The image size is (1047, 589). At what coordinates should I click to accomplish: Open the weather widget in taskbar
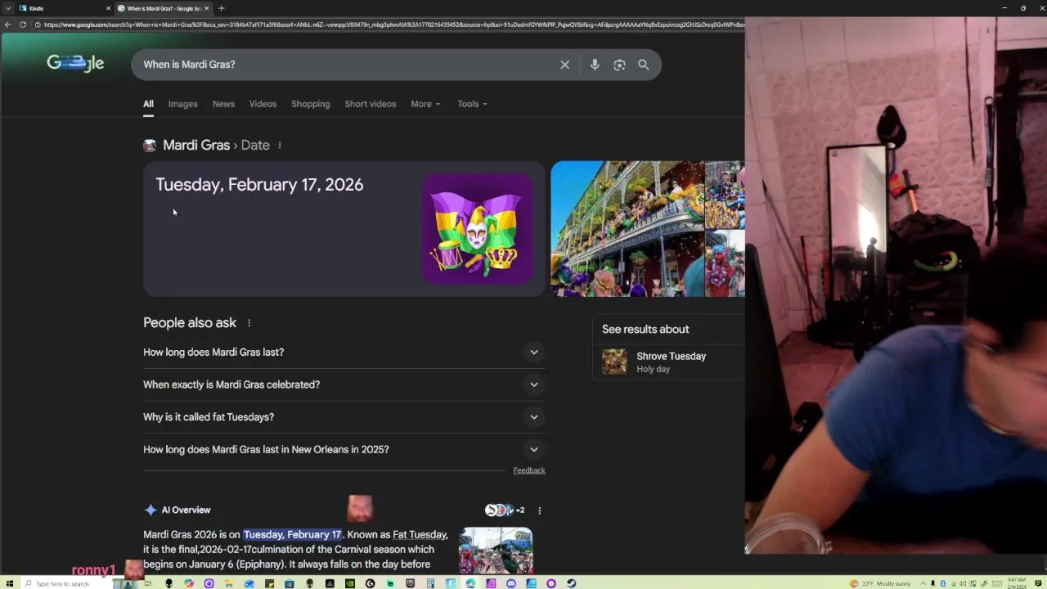coord(881,583)
